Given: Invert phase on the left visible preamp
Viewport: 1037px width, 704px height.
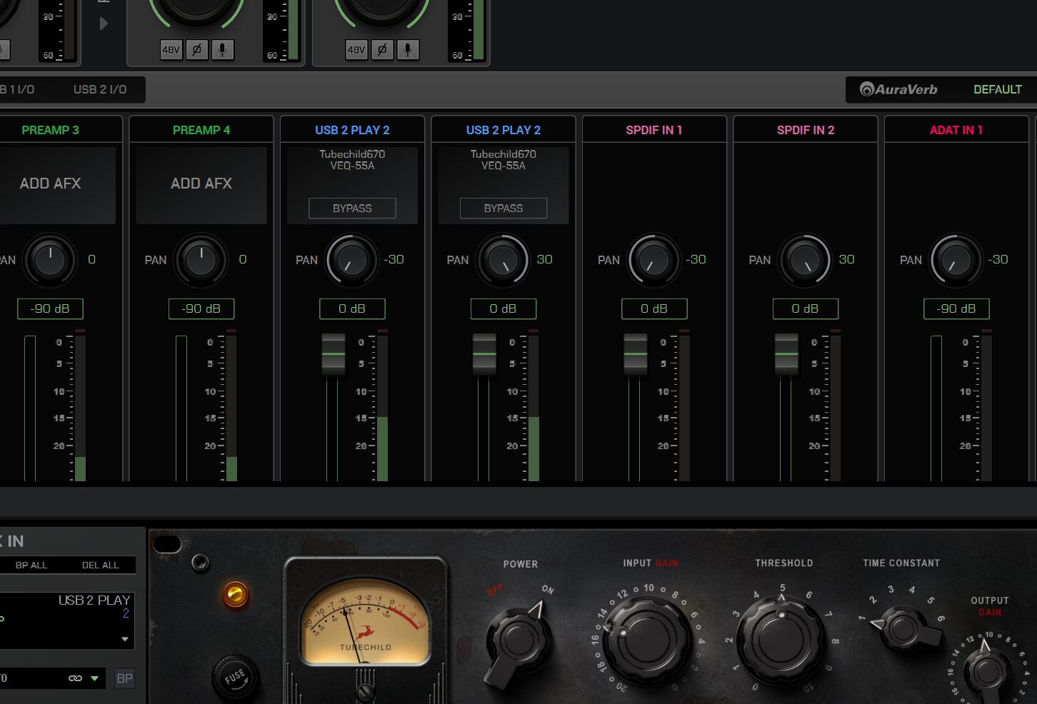Looking at the screenshot, I should [196, 49].
